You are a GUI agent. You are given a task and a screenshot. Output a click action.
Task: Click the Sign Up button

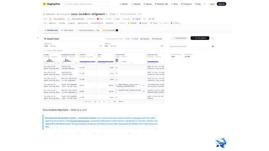222,4
